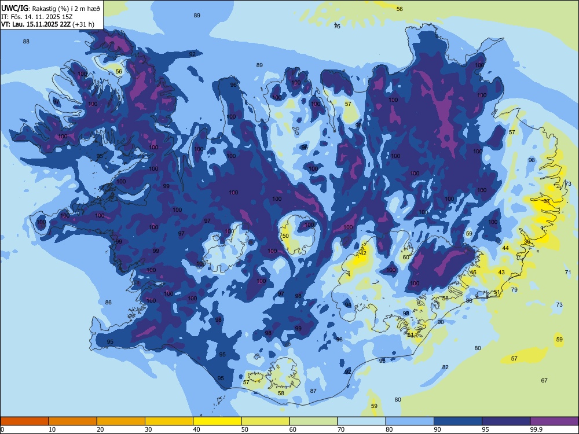Click the humidity value '82' on the map
The height and width of the screenshot is (434, 579).
[445, 367]
